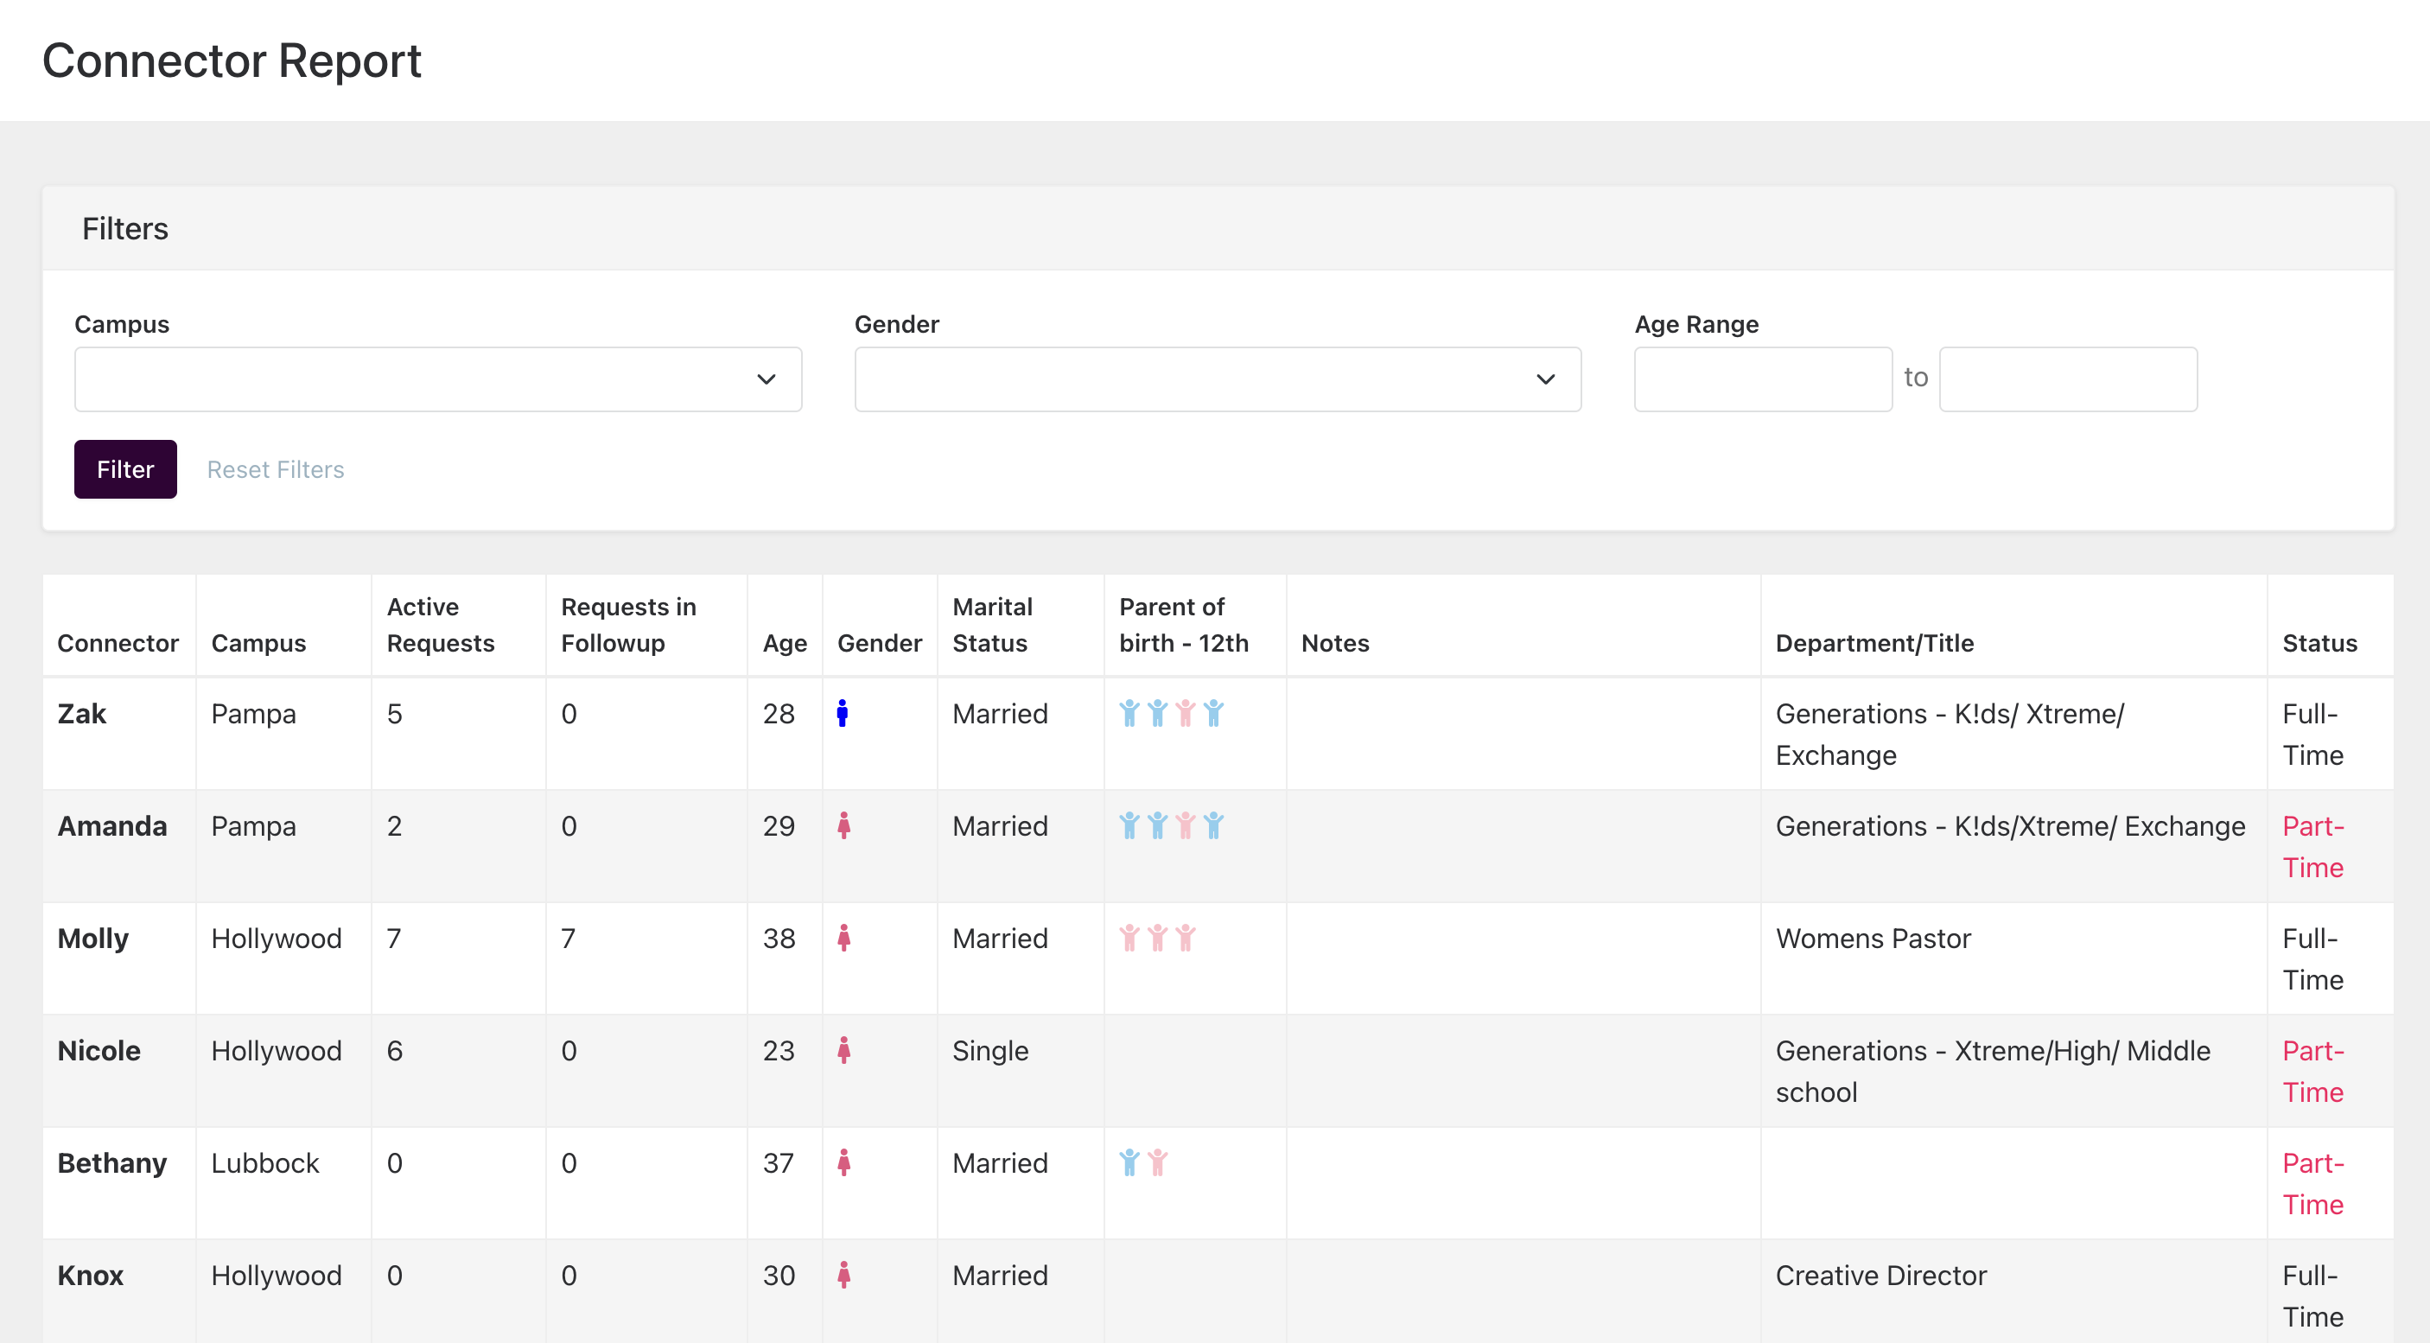Screen dimensions: 2430x1343
Task: Click Nicole's Part-Time status text
Action: (x=2313, y=1072)
